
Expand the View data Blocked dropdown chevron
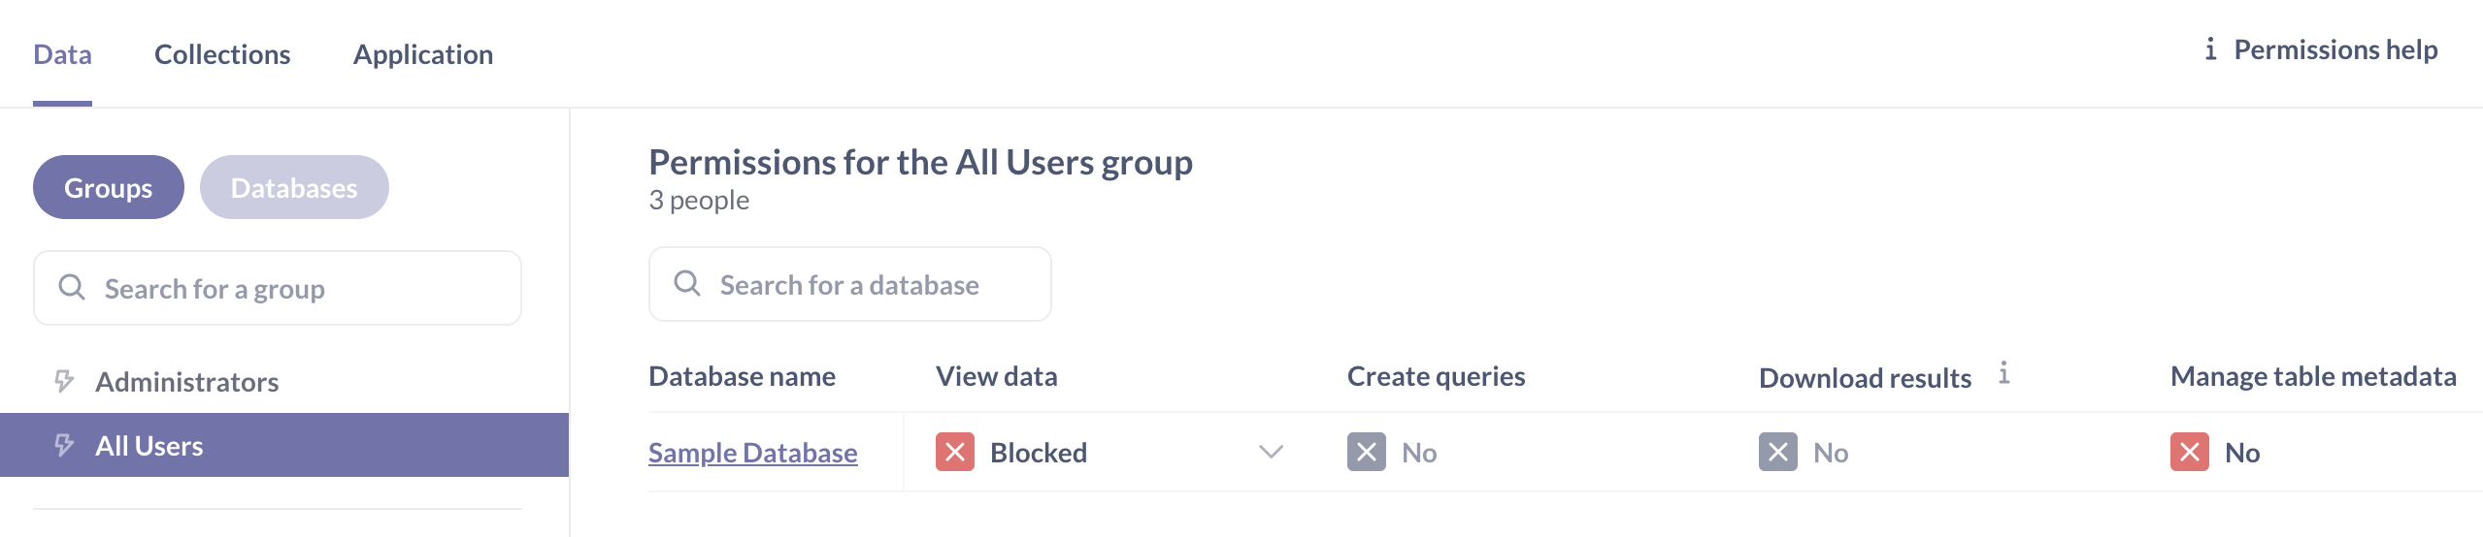point(1271,452)
